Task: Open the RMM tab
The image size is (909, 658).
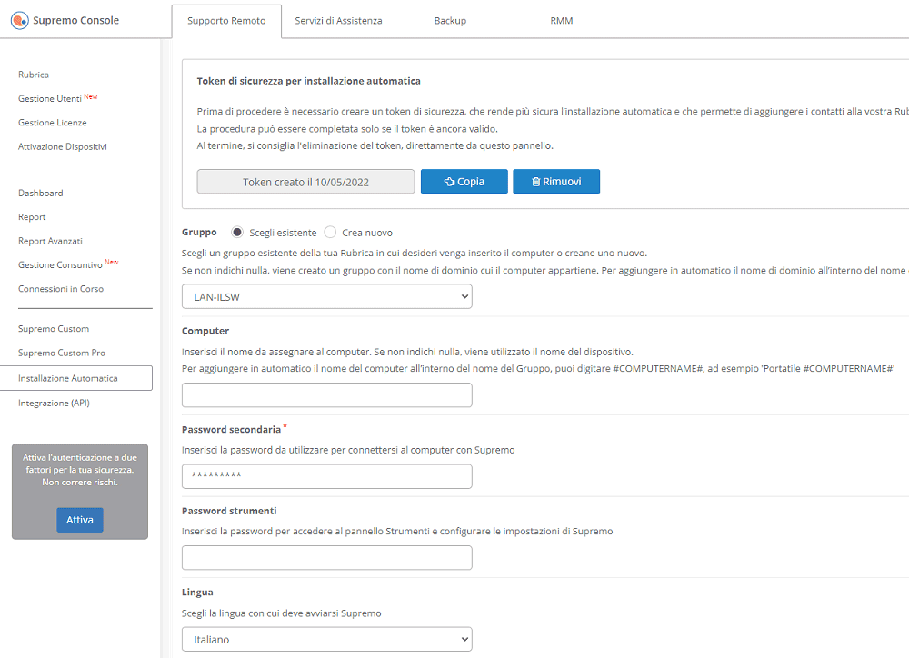Action: pyautogui.click(x=561, y=21)
